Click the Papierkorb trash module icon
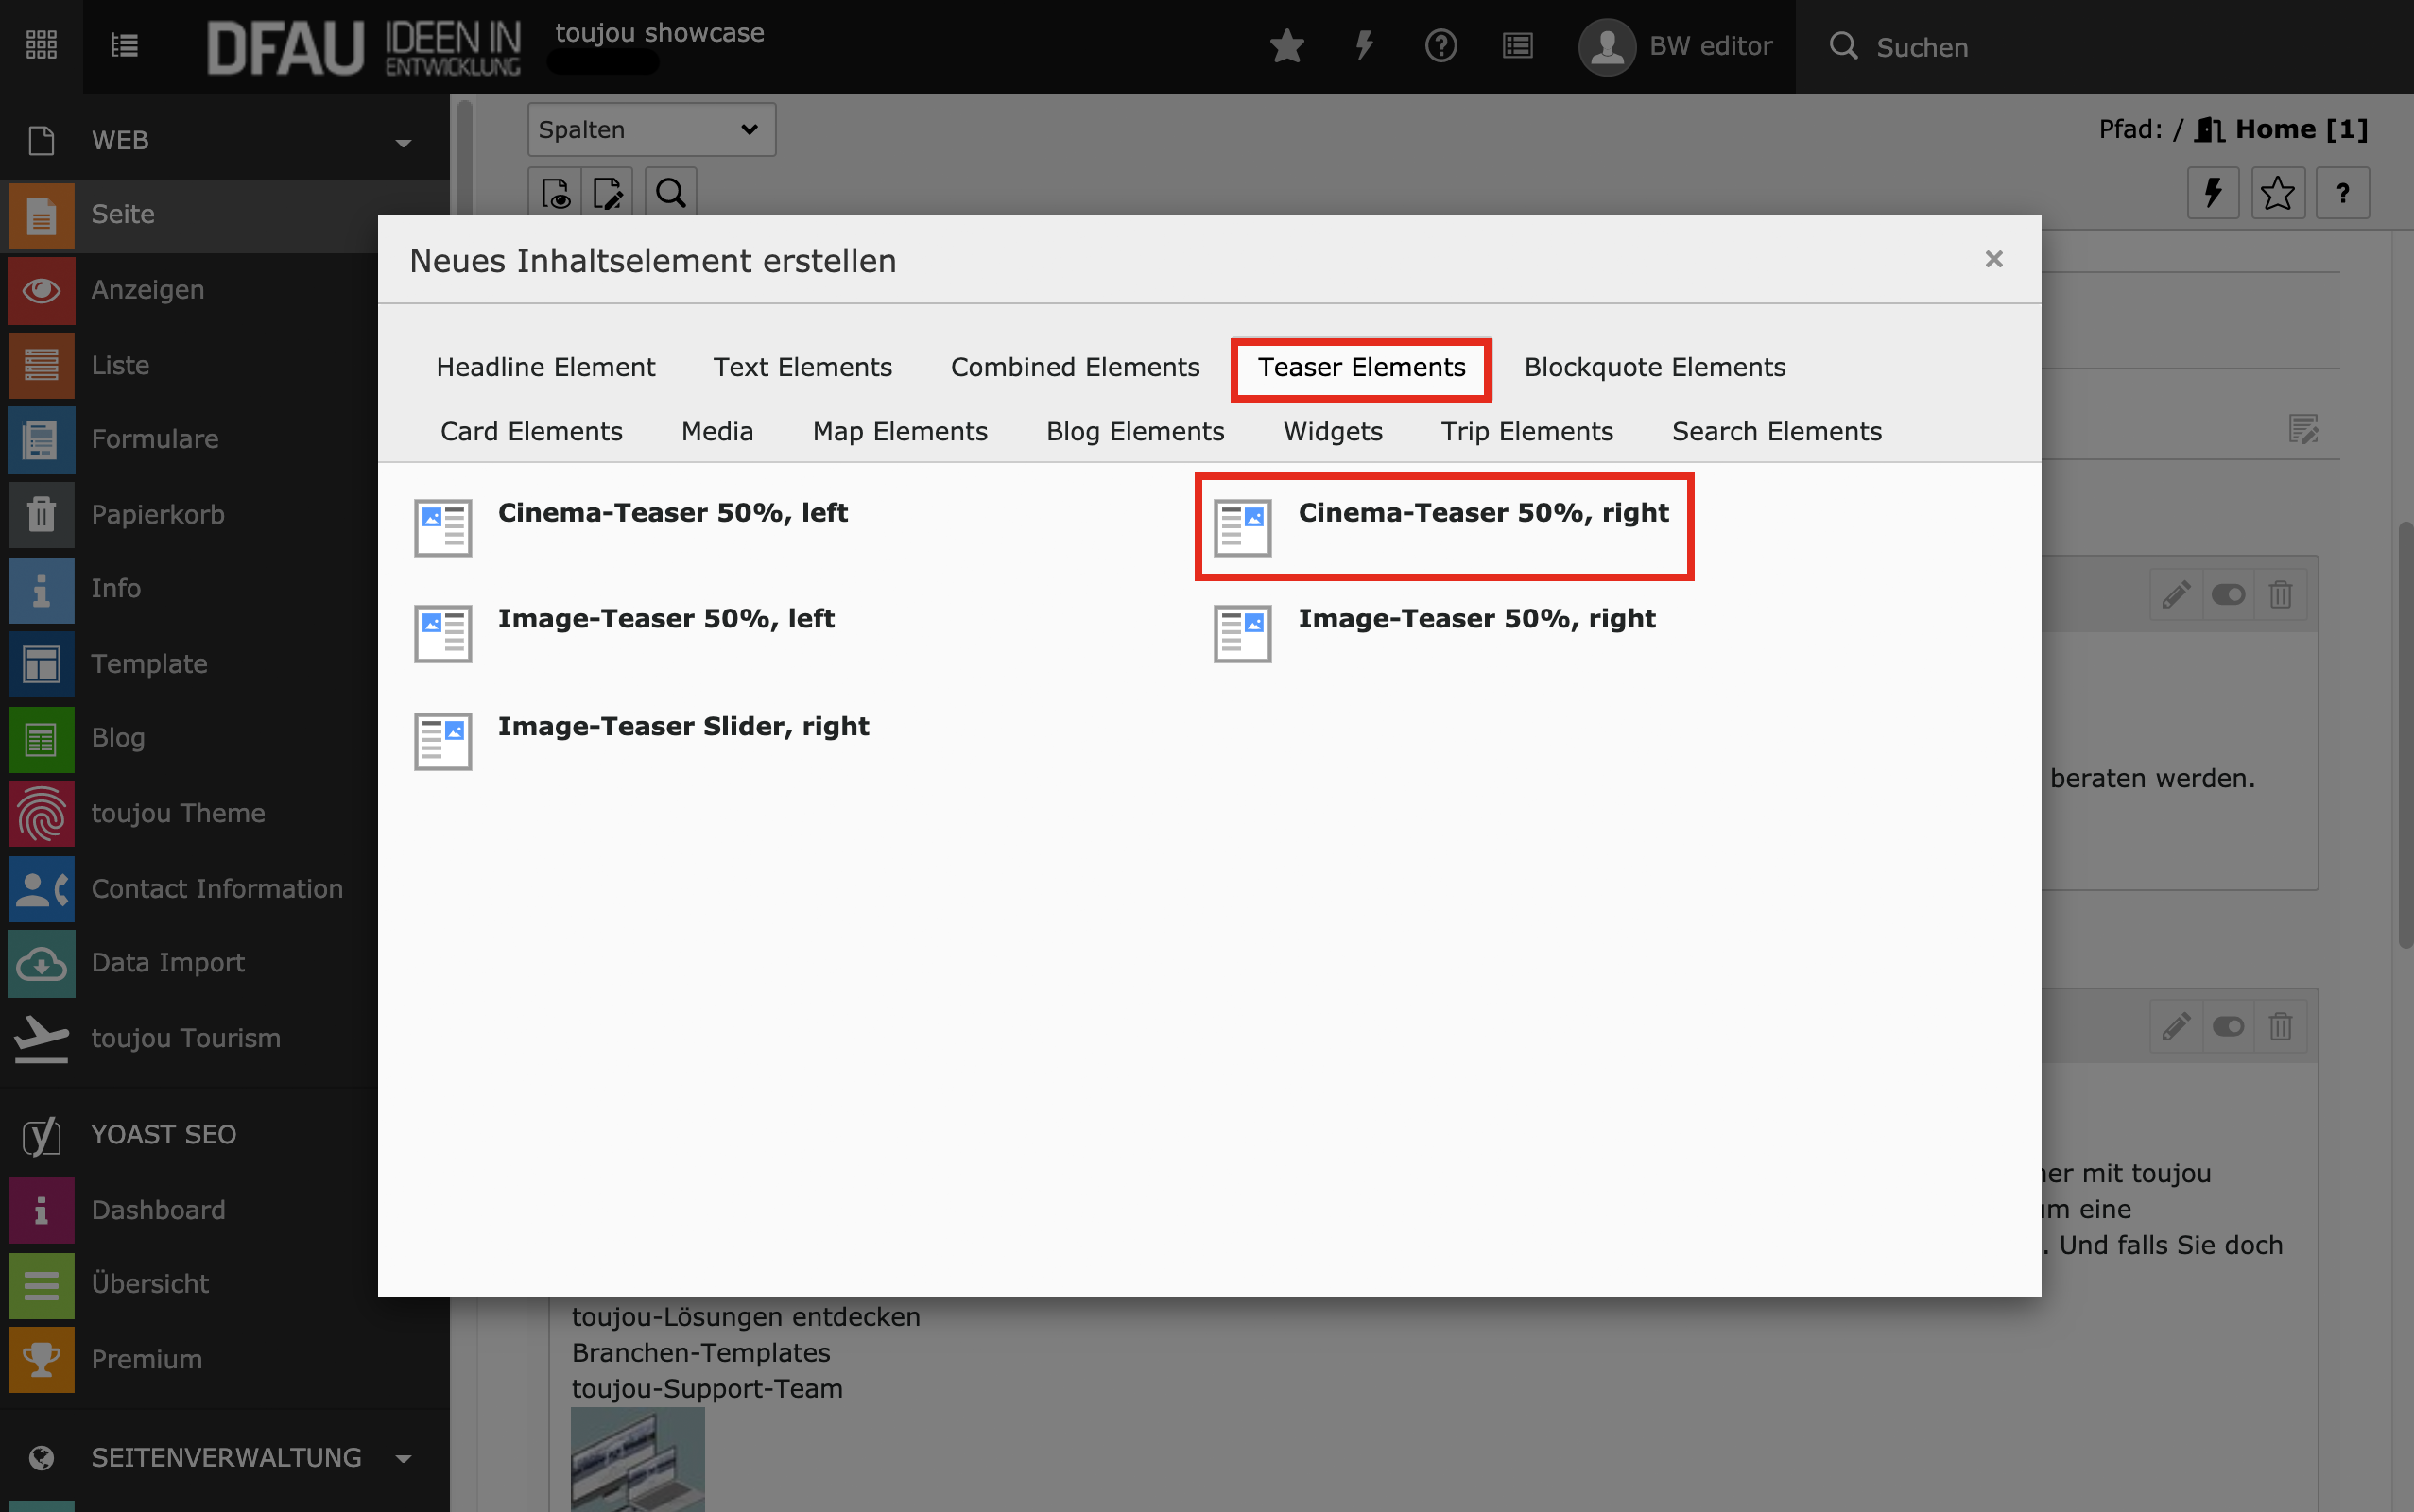 pos(41,514)
